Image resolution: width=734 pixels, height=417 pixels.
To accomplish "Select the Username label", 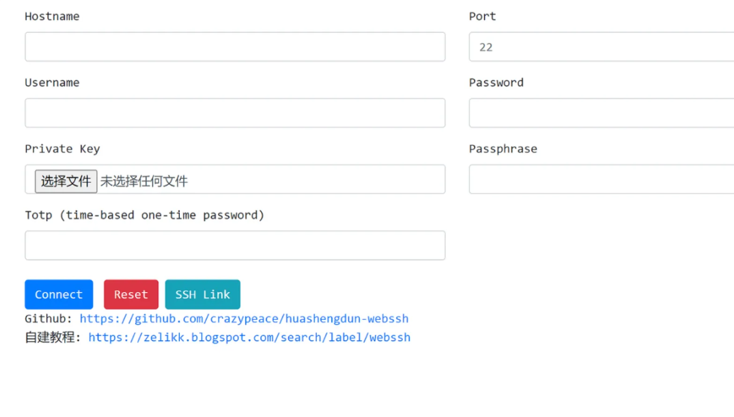I will pos(52,83).
